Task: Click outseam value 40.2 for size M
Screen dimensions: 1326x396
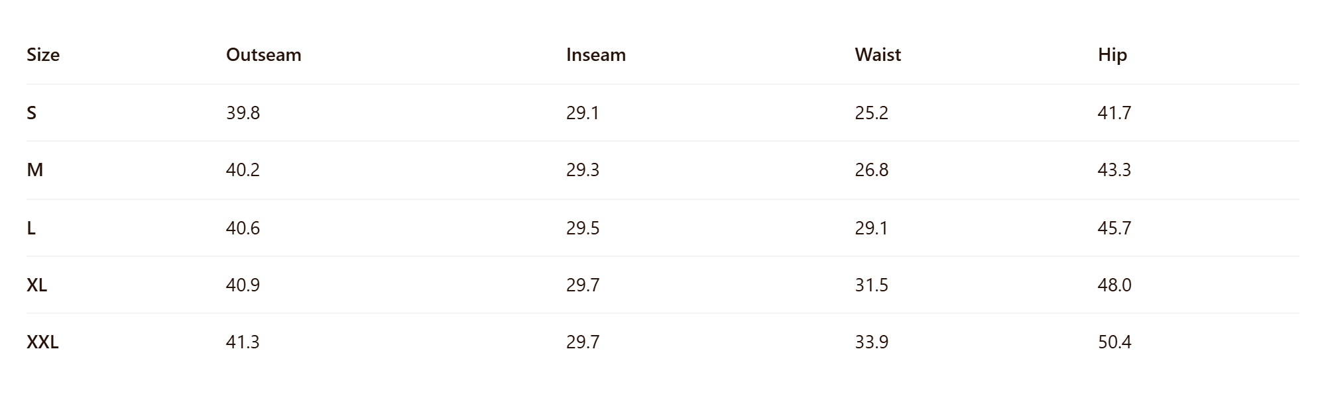Action: [x=243, y=170]
